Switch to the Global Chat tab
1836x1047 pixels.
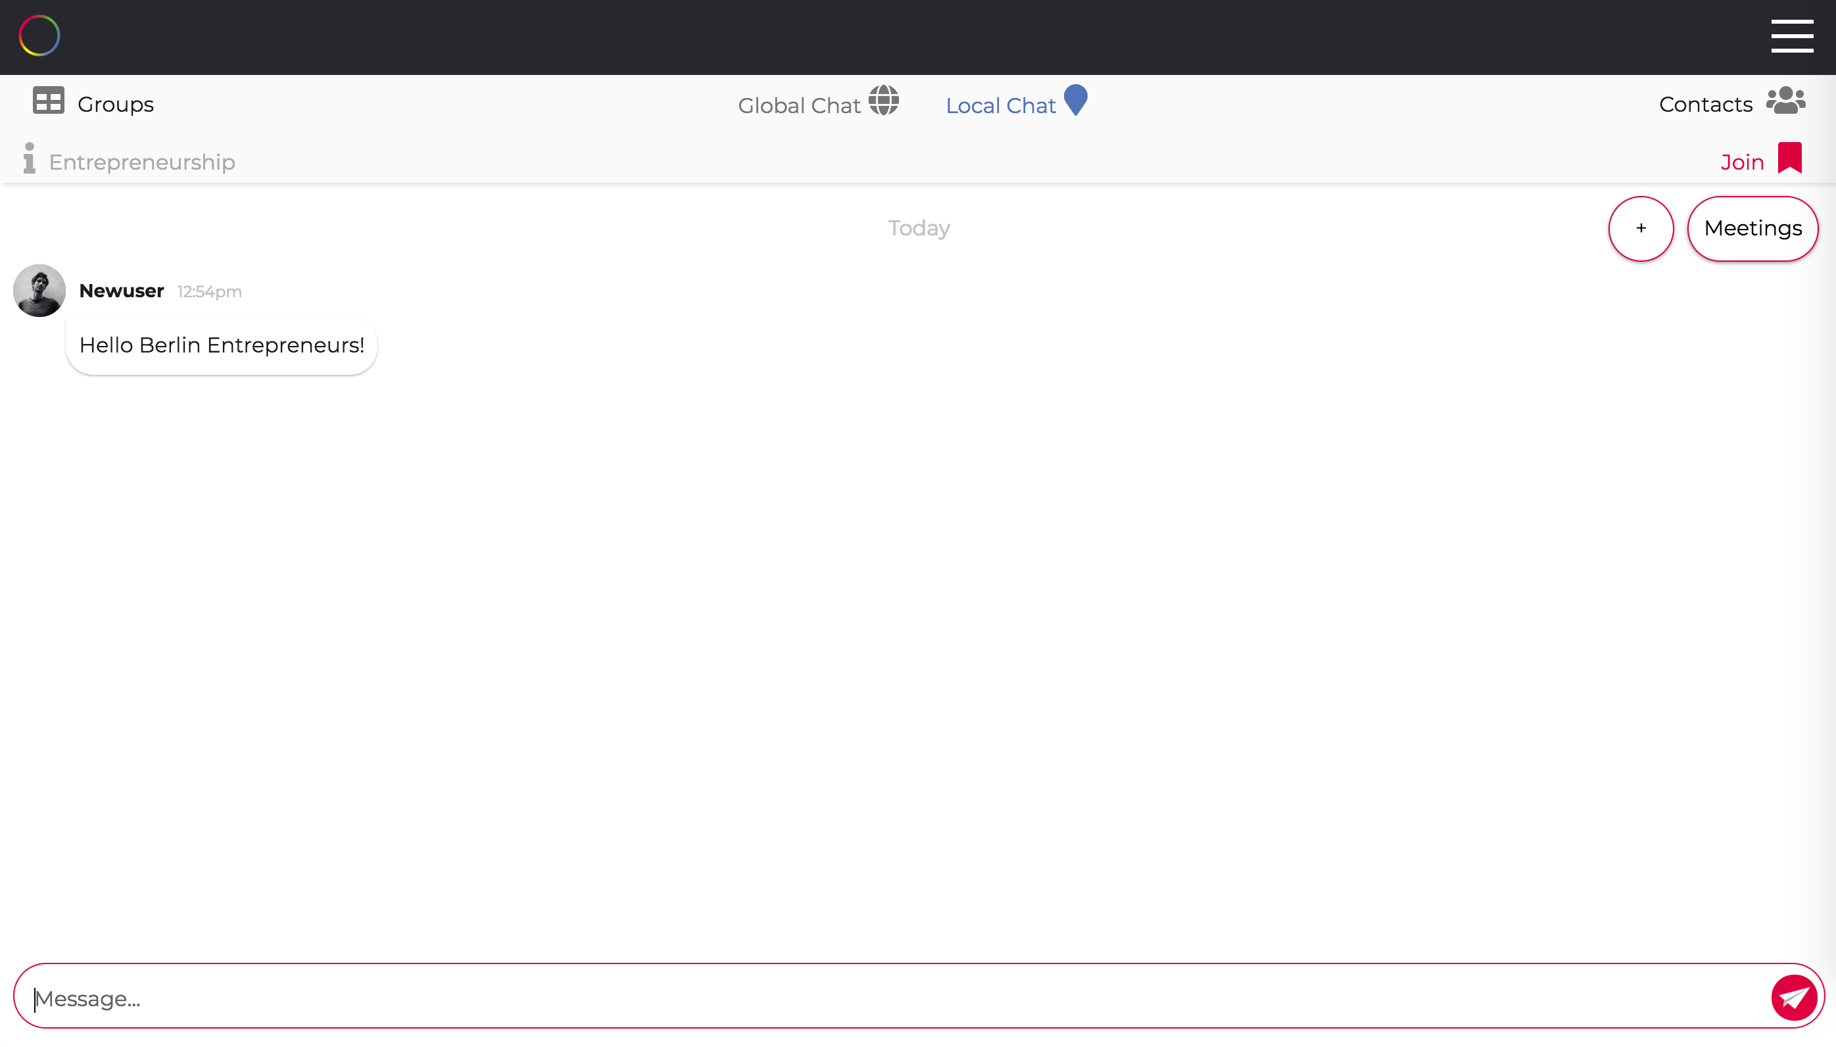pyautogui.click(x=800, y=105)
